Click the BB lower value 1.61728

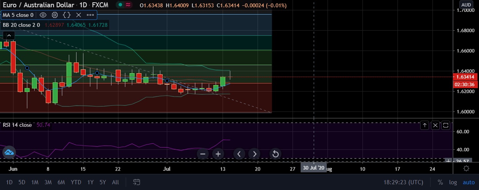click(x=98, y=25)
